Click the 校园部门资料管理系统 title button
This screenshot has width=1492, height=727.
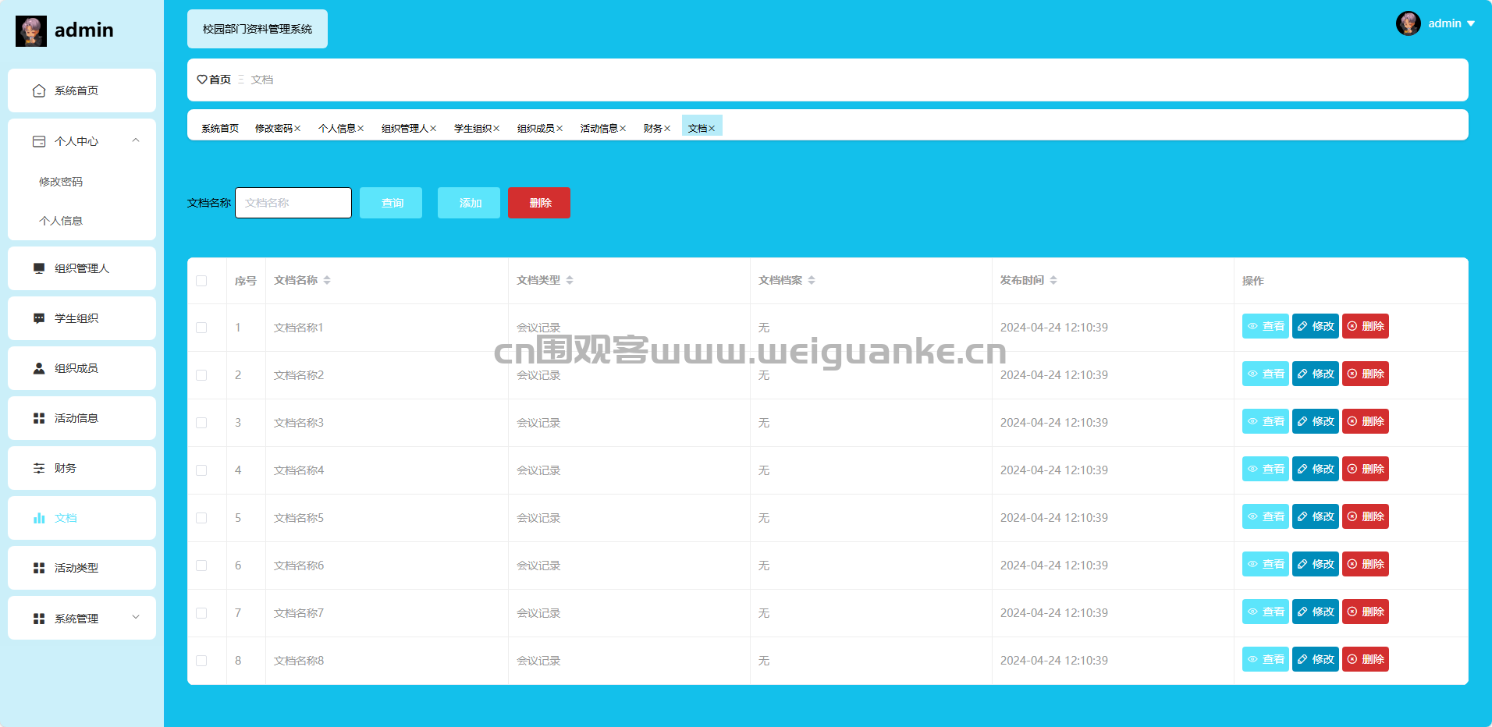click(258, 29)
